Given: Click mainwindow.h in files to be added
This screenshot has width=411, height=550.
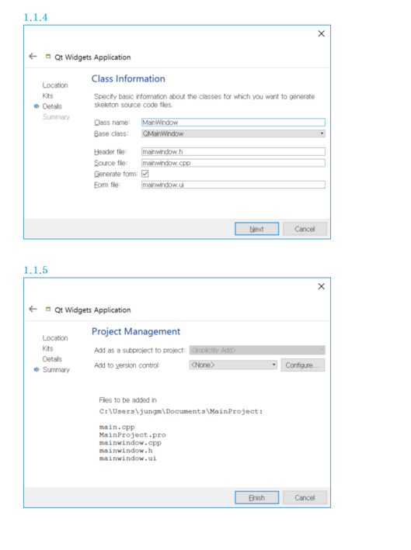Looking at the screenshot, I should tap(126, 451).
